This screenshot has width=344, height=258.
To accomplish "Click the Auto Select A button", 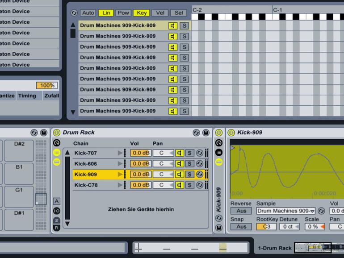I will click(57, 201).
